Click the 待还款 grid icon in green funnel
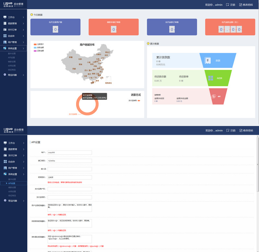259x252 pixels. point(211,78)
